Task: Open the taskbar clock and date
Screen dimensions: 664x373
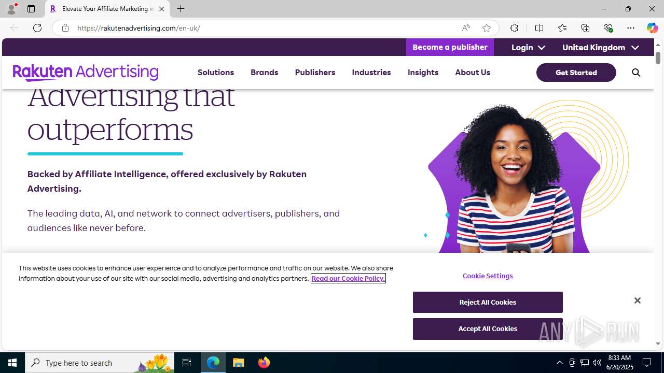Action: pos(620,363)
